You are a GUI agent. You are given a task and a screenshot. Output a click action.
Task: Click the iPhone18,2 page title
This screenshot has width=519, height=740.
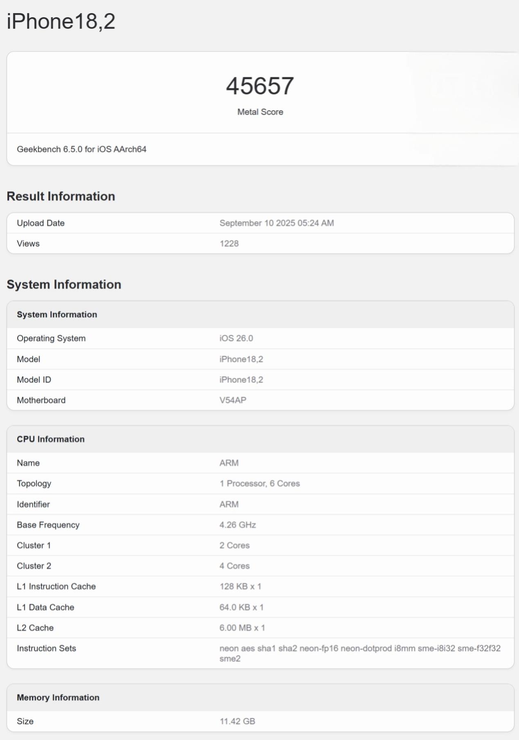61,21
